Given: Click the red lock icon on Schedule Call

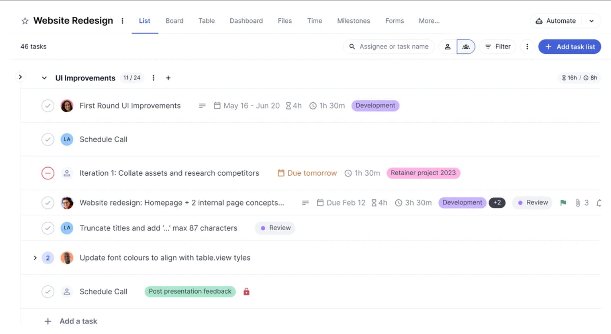Looking at the screenshot, I should (x=246, y=292).
